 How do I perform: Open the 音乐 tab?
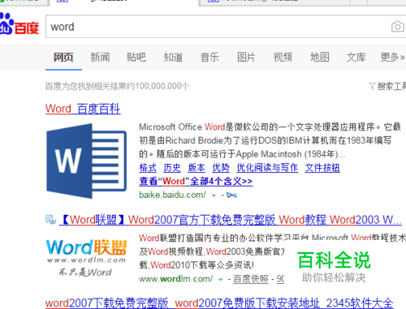pos(209,58)
